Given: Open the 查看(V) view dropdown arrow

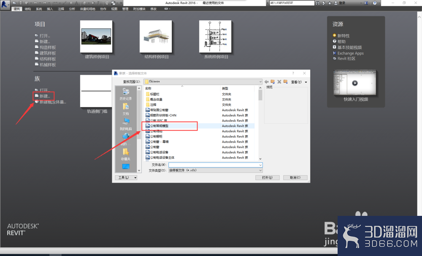Looking at the screenshot, I should click(306, 82).
